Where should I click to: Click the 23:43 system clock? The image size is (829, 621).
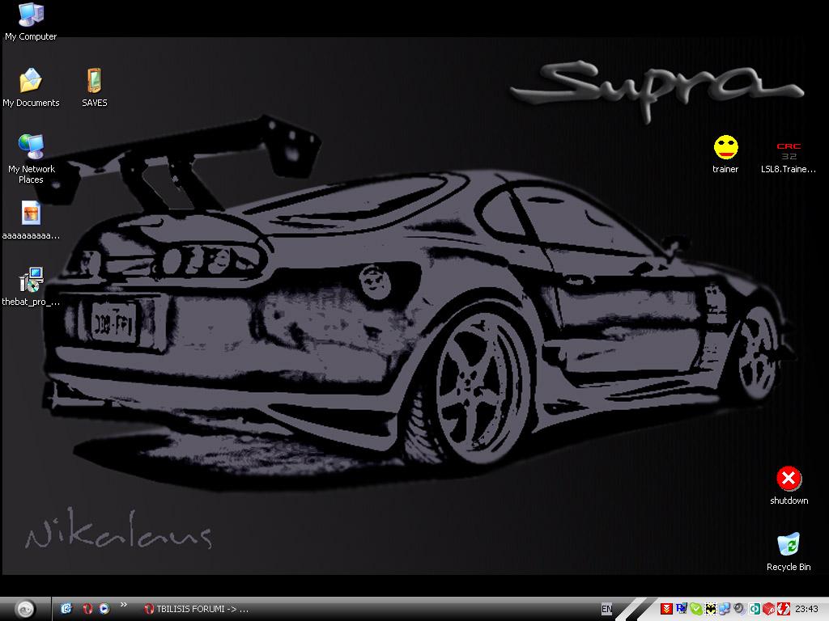pyautogui.click(x=806, y=609)
